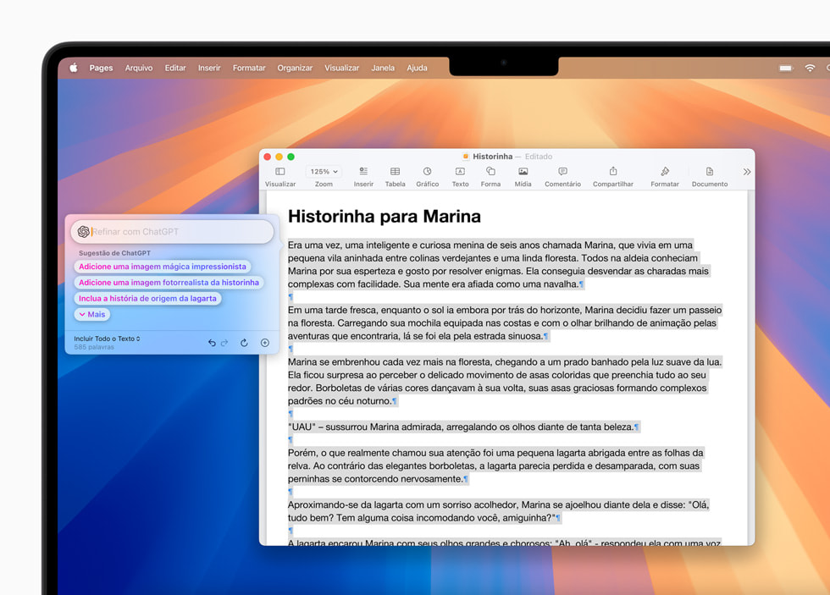Select suggestion Adicione uma imagem mágica impressionista
The image size is (830, 595).
coord(163,266)
